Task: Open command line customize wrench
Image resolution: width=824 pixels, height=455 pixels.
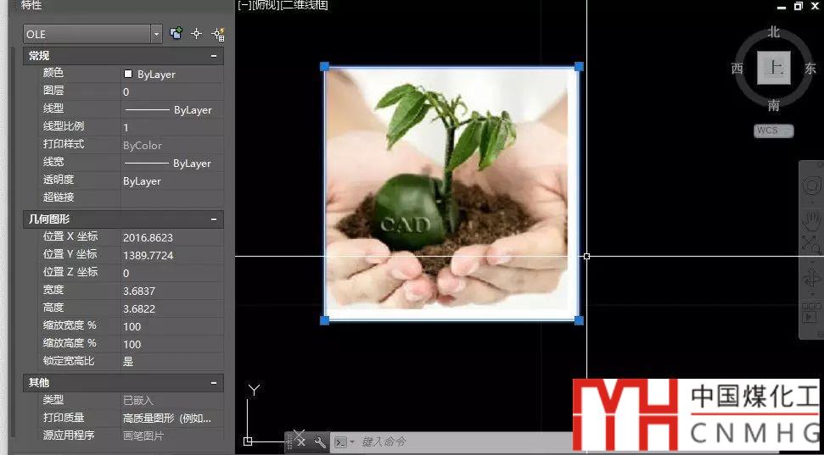Action: (x=320, y=441)
